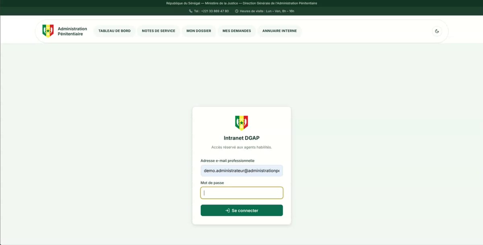Open Mes demandes page

pos(237,31)
